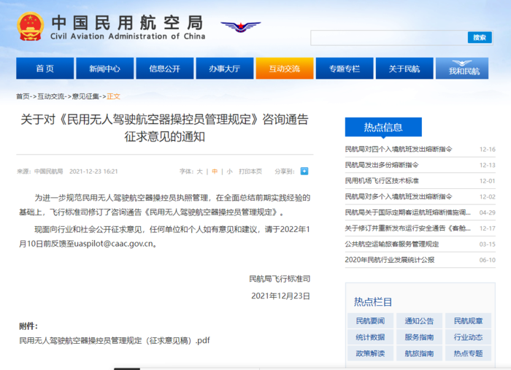
Task: Switch to the 互动交流 tab
Action: (284, 69)
